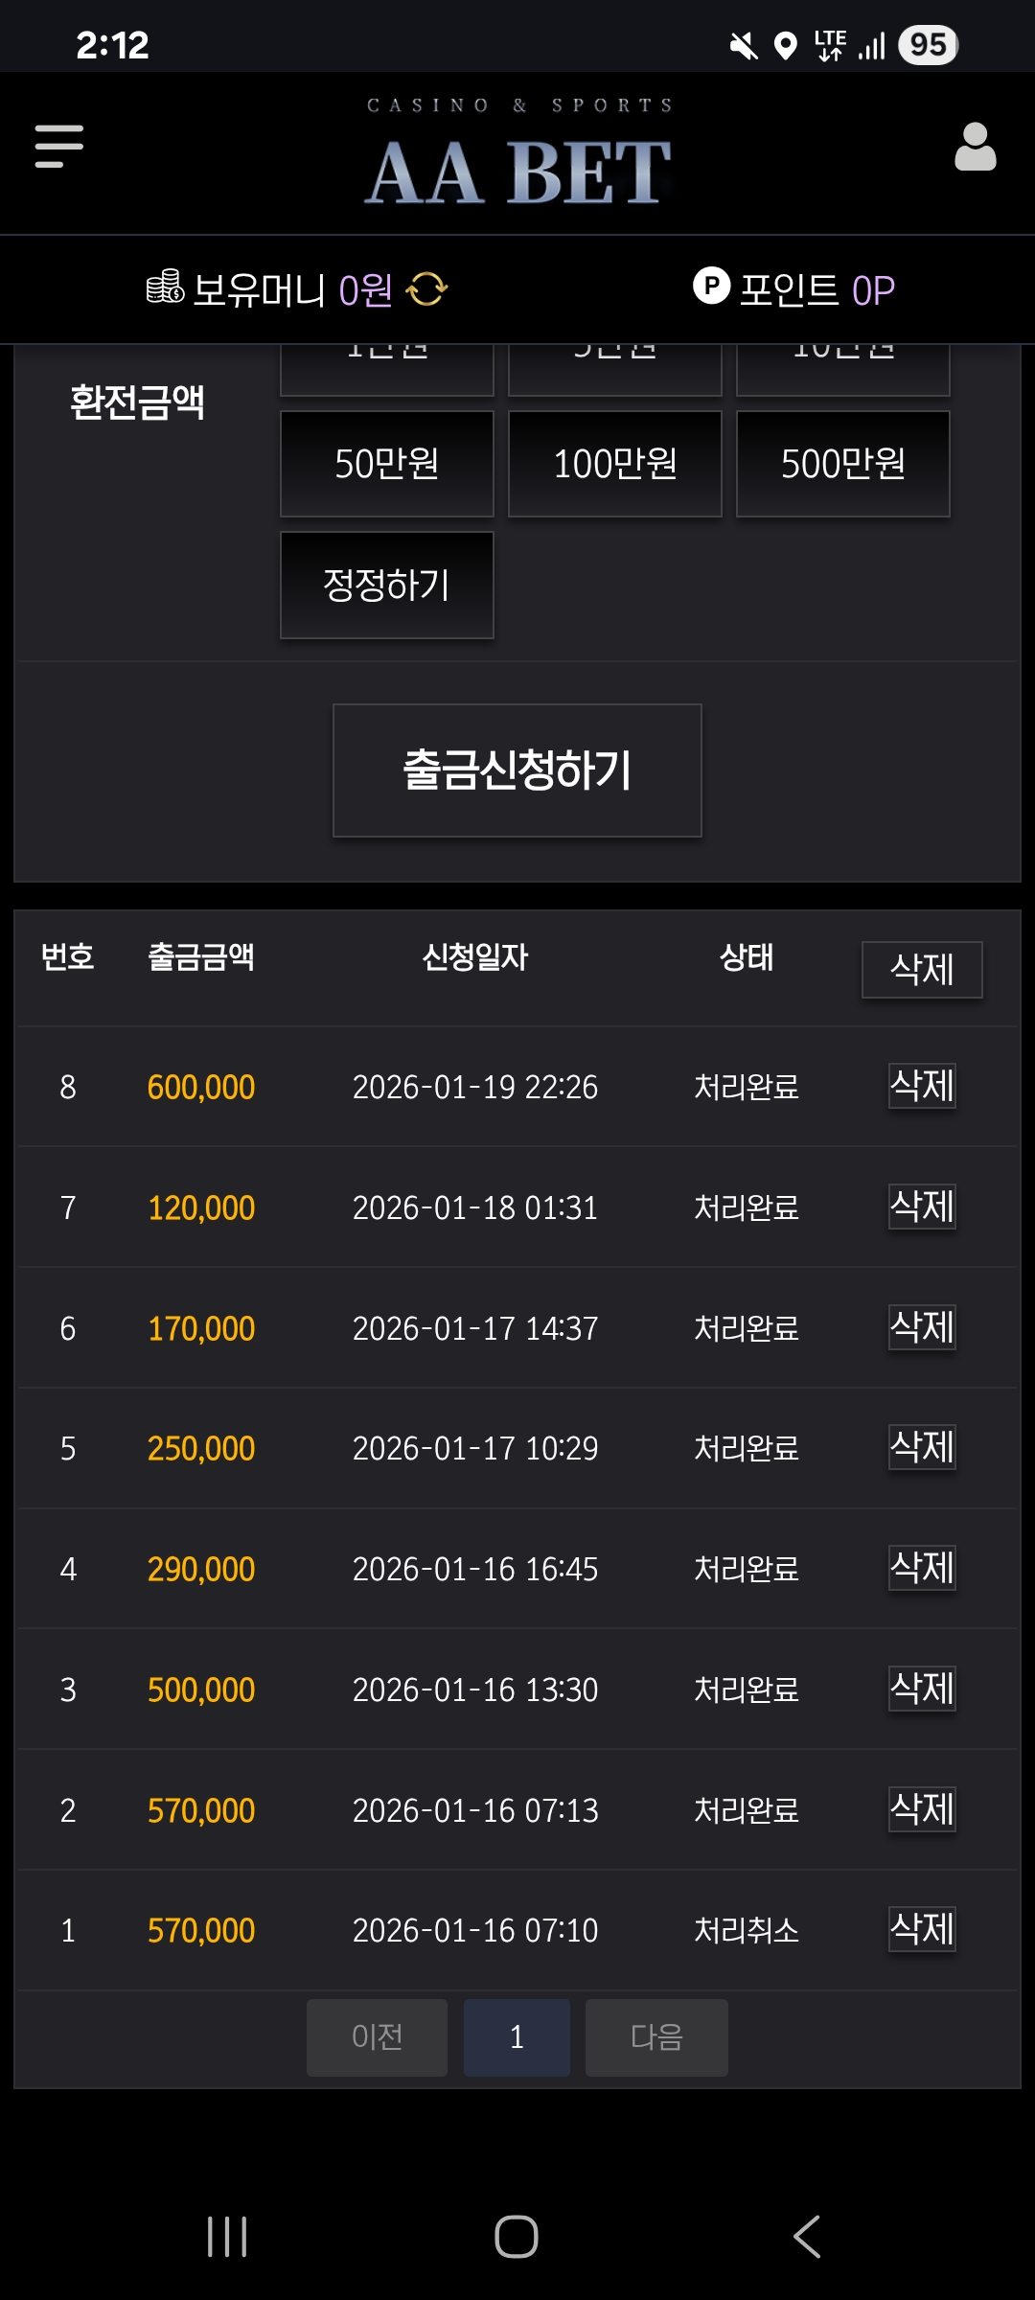Open Android recent apps icon
This screenshot has height=2300, width=1035.
click(227, 2236)
